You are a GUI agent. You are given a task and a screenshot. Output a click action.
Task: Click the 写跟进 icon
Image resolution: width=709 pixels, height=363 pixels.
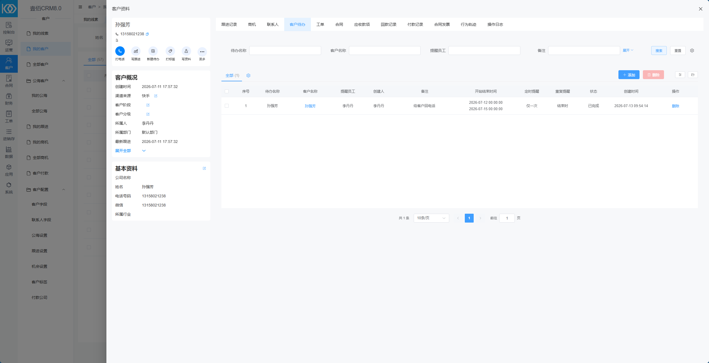point(136,51)
